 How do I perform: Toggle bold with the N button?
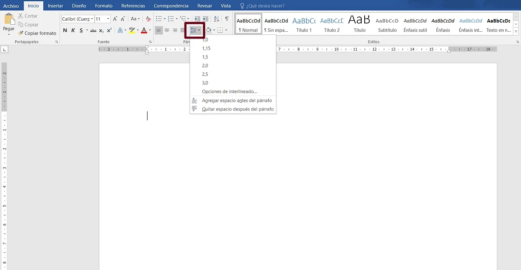(65, 30)
